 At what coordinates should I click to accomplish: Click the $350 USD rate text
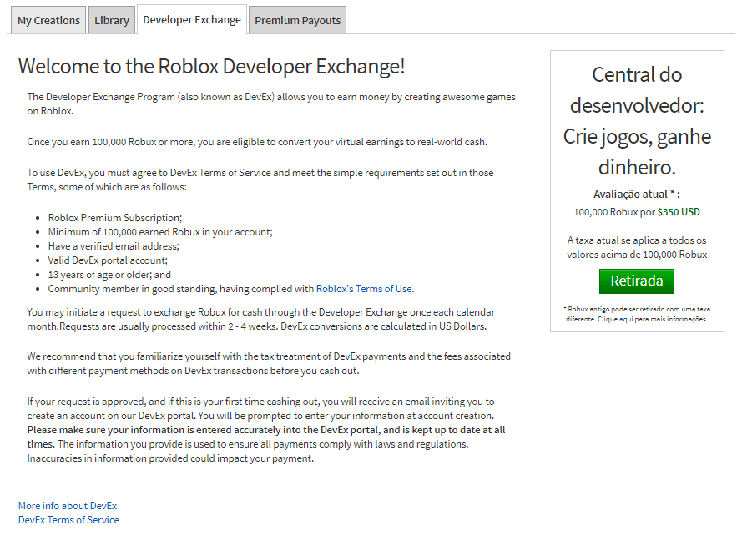coord(679,212)
